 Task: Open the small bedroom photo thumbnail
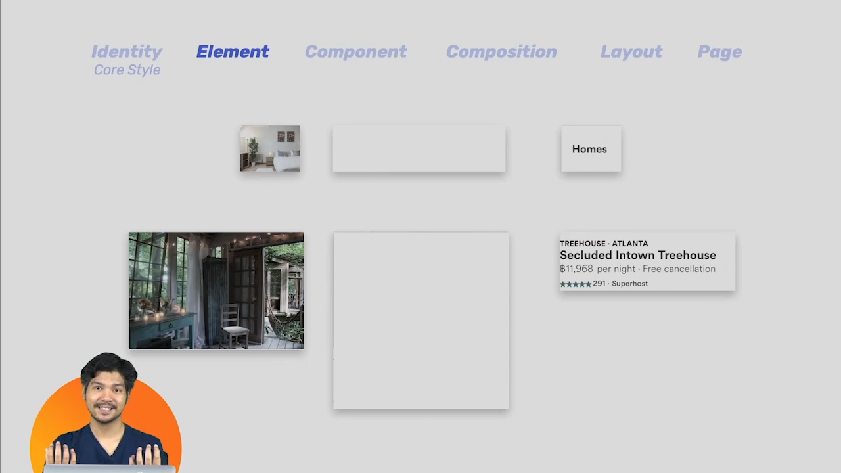(x=269, y=149)
